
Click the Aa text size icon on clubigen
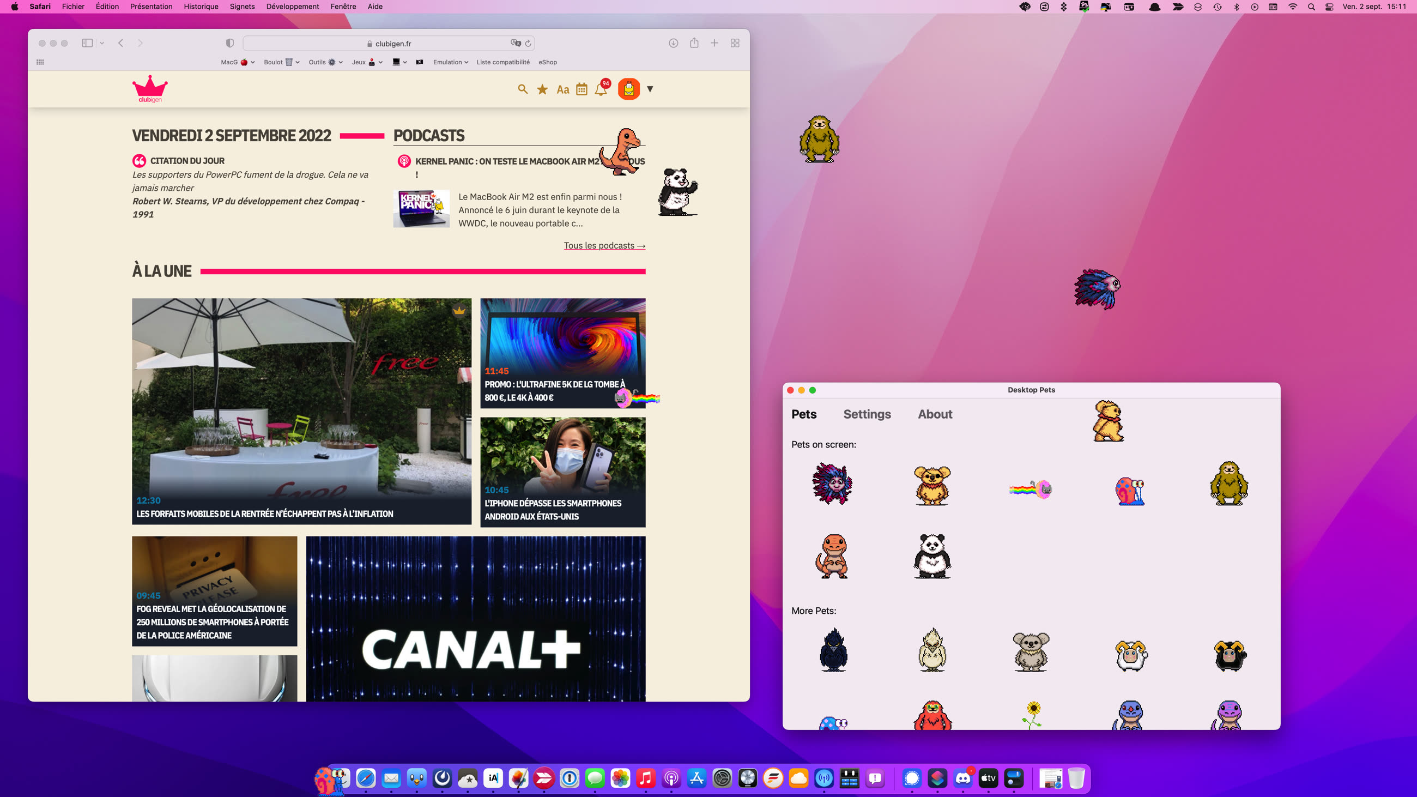coord(562,88)
